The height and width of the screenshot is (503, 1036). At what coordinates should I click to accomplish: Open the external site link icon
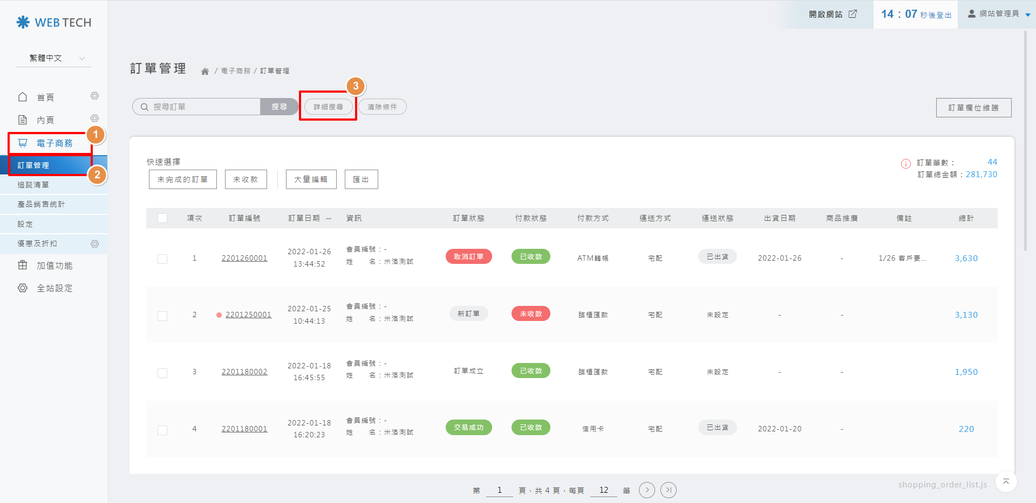pos(853,14)
